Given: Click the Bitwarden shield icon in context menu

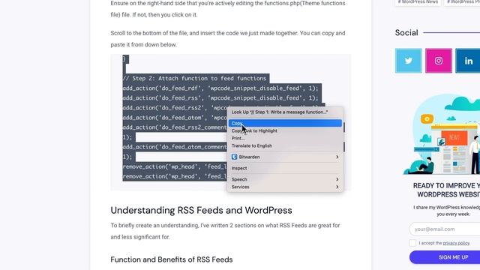Looking at the screenshot, I should click(x=234, y=157).
